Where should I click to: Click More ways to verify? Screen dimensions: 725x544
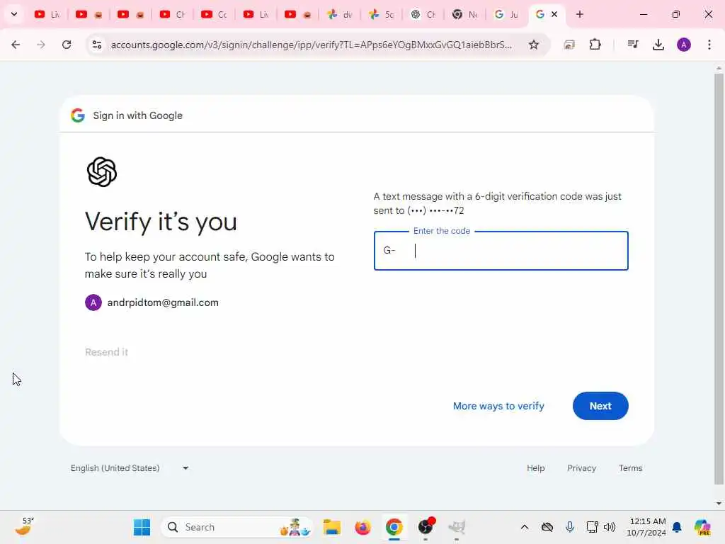498,406
